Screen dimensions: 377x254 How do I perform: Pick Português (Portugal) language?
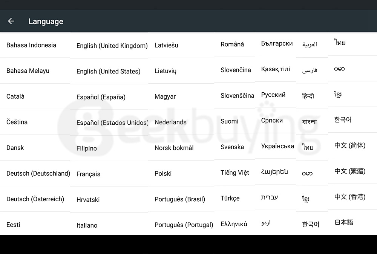click(x=184, y=225)
